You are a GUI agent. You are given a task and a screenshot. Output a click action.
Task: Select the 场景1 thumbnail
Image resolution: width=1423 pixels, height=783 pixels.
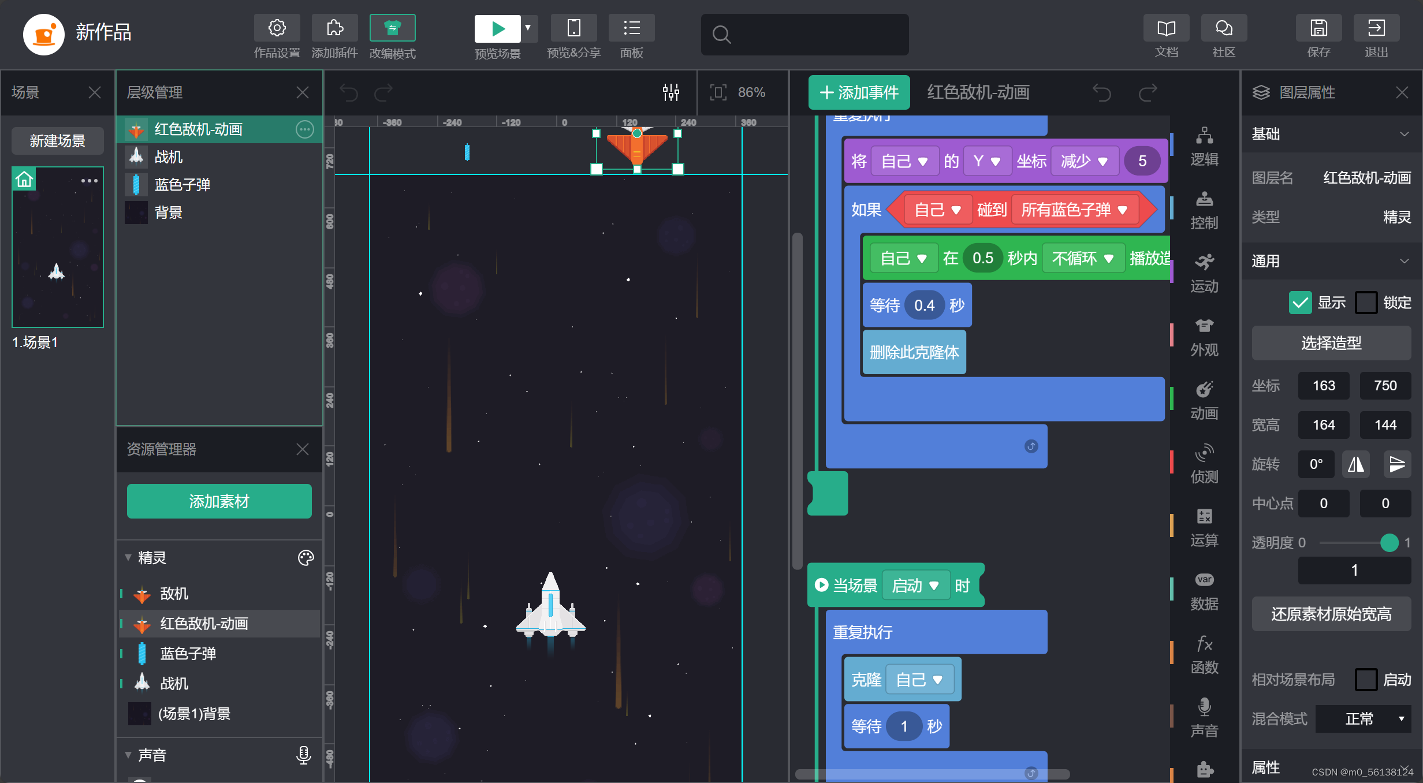pos(58,247)
